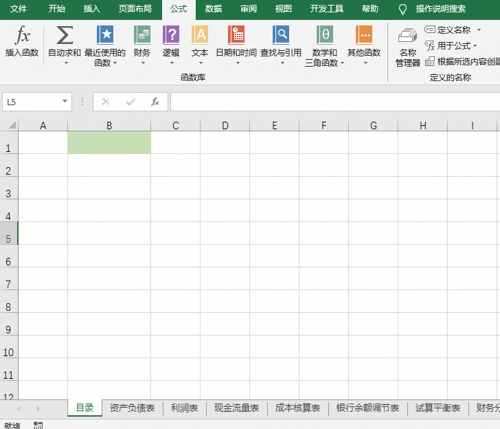The height and width of the screenshot is (429, 500).
Task: Click the formula bar cancel X icon
Action: (x=106, y=102)
